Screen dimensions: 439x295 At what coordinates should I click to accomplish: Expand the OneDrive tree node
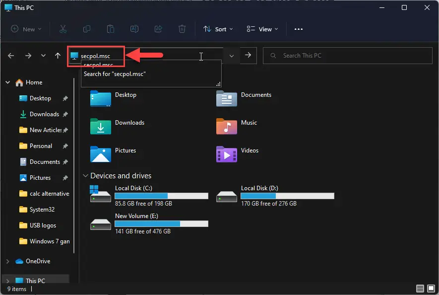pos(8,261)
